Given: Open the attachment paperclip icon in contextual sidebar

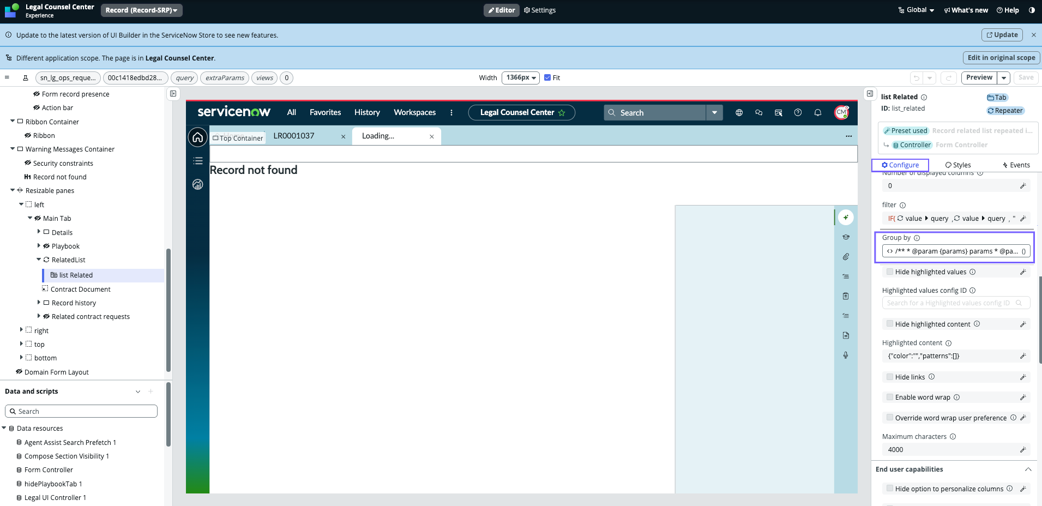Looking at the screenshot, I should pyautogui.click(x=846, y=256).
